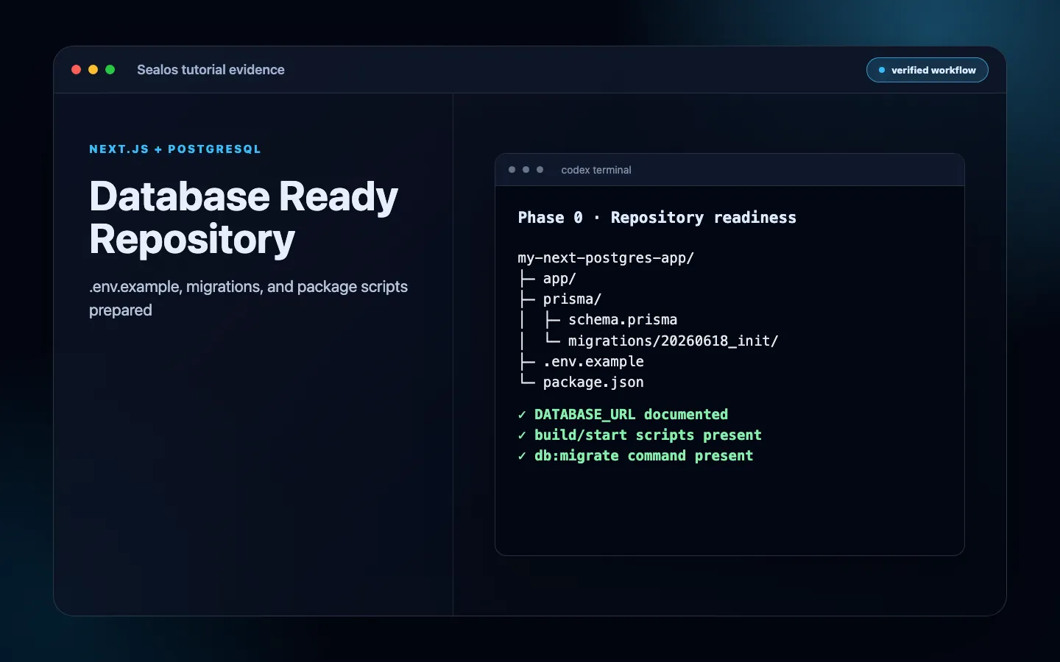
Task: Click the '.env.example, migrations' subtitle text
Action: 248,298
